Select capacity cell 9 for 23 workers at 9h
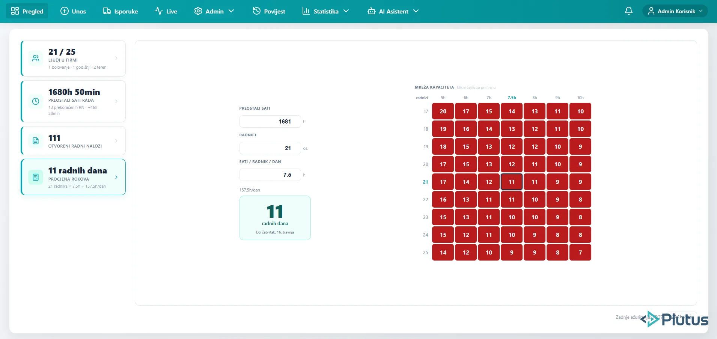Image resolution: width=717 pixels, height=339 pixels. 557,217
